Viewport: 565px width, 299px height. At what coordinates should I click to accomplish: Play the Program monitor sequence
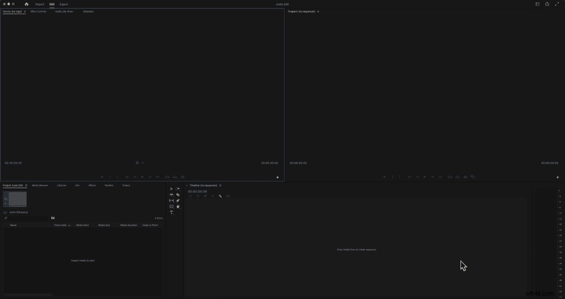coord(425,177)
